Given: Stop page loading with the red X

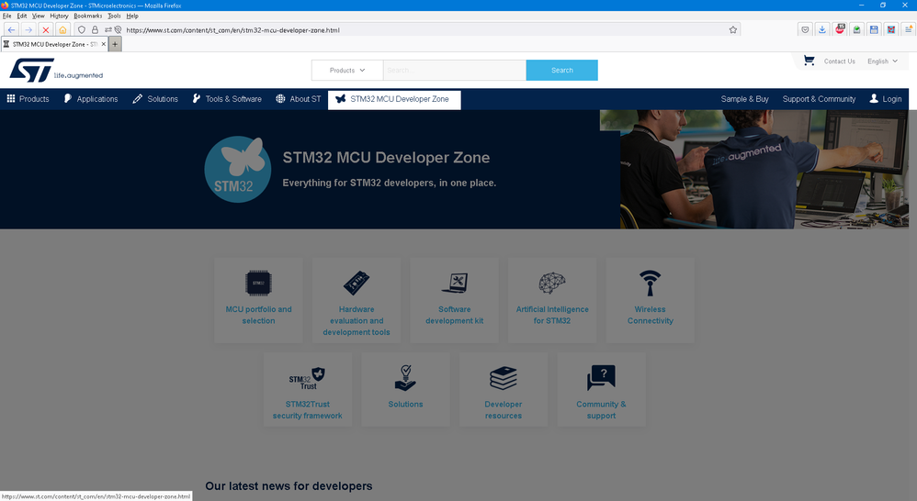Looking at the screenshot, I should tap(45, 29).
